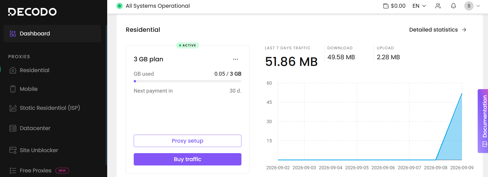The image size is (488, 177).
Task: Open the Detailed statistics link
Action: click(438, 30)
